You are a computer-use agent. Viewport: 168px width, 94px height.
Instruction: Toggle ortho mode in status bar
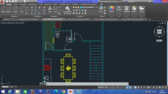click(114, 87)
